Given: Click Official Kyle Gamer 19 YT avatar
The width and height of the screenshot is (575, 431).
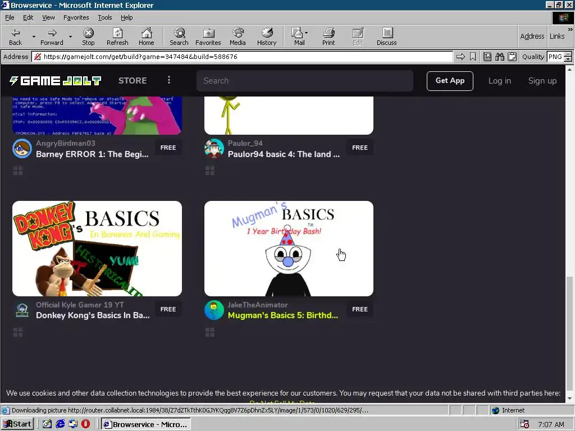Looking at the screenshot, I should click(22, 310).
